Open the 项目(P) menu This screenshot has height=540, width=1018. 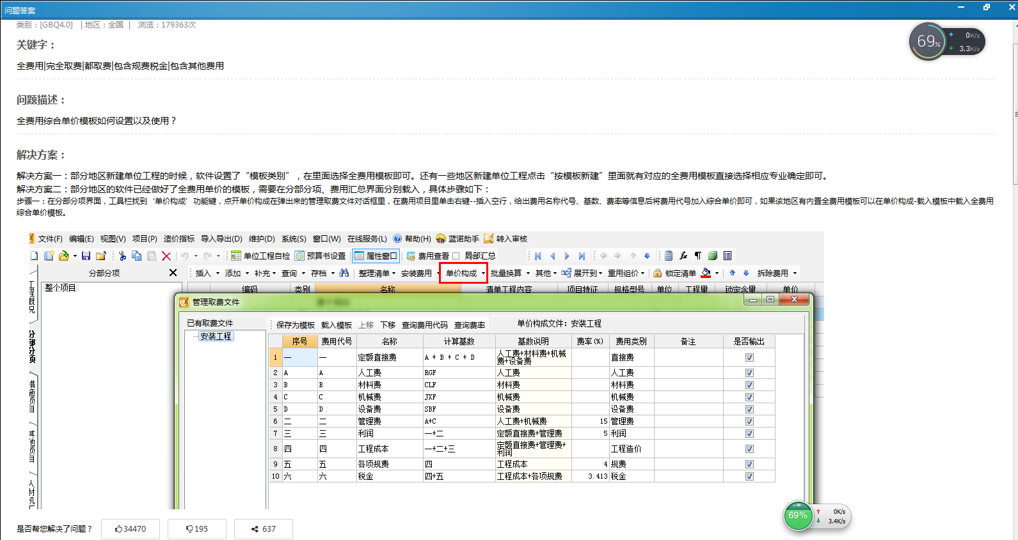[x=145, y=238]
